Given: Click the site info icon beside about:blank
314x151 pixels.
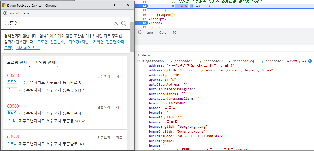Looking at the screenshot, I should (x=5, y=13).
